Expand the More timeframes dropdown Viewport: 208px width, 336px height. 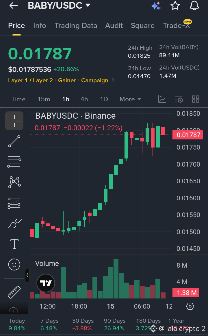click(x=130, y=99)
